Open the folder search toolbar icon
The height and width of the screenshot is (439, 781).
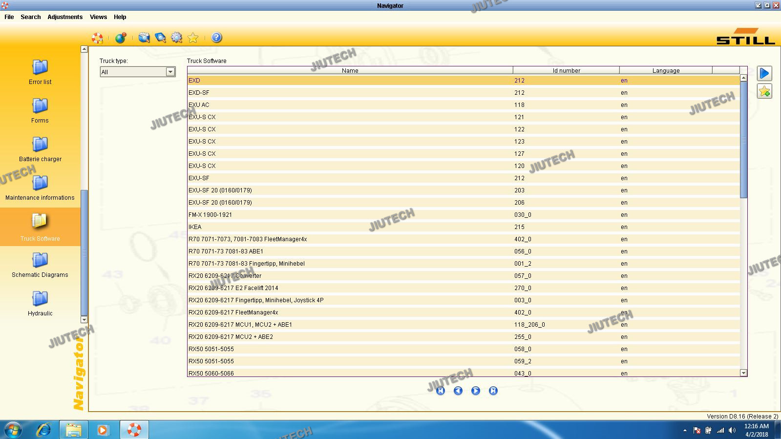pos(144,38)
